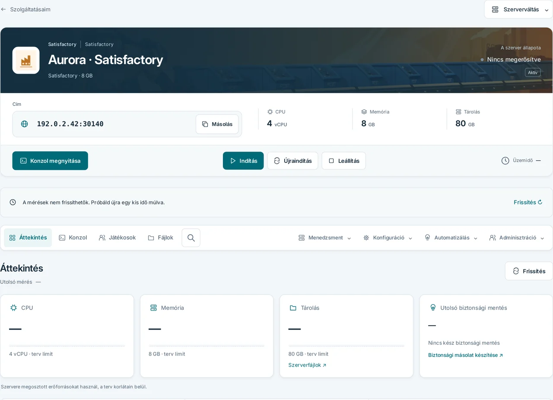Expand the Adminisztráció menu
The image size is (553, 400).
(517, 238)
